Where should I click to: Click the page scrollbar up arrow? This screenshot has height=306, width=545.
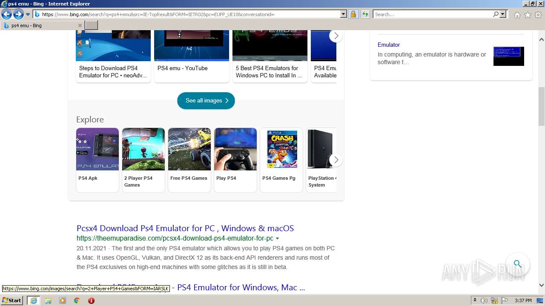point(542,40)
